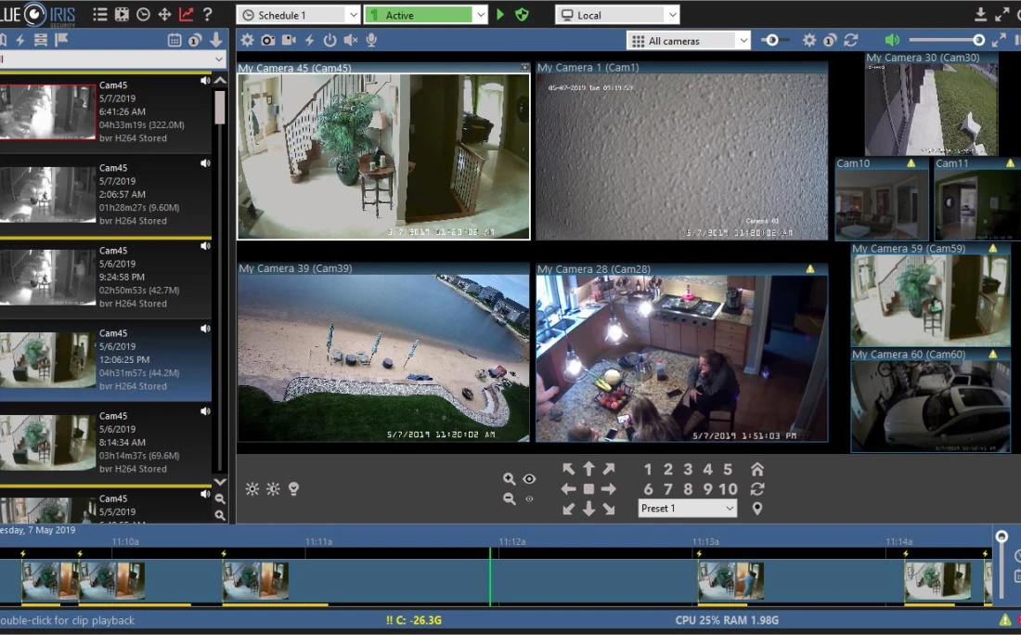1021x635 pixels.
Task: Go to PTZ preset number 3
Action: [x=688, y=470]
